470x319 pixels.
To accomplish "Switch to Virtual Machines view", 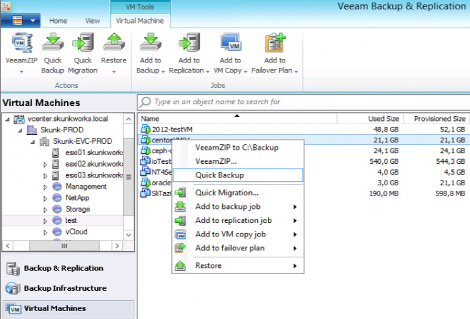I will coord(68,308).
